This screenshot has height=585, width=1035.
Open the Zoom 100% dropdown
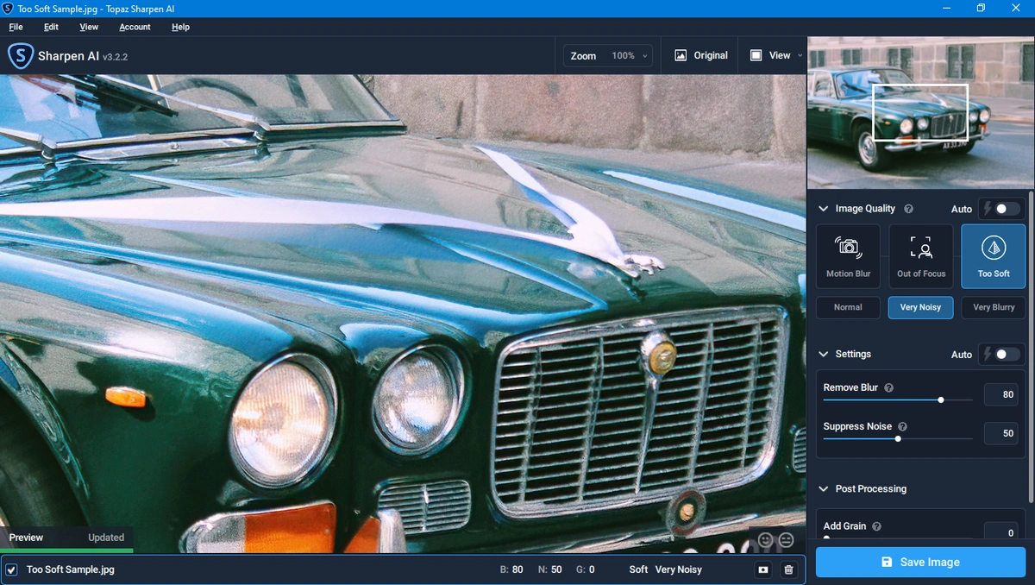pos(609,55)
